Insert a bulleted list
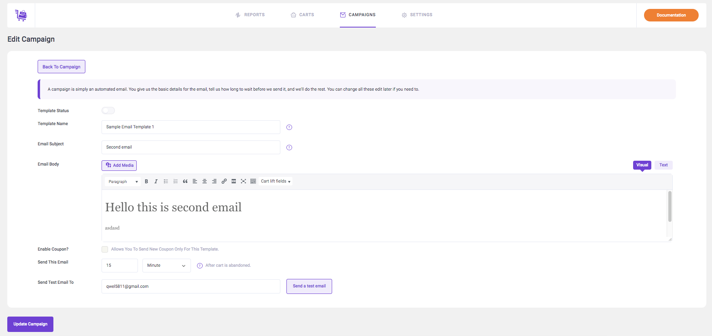This screenshot has width=712, height=336. pyautogui.click(x=166, y=181)
